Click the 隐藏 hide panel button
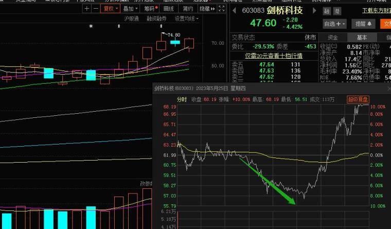The image size is (391, 229). [207, 9]
